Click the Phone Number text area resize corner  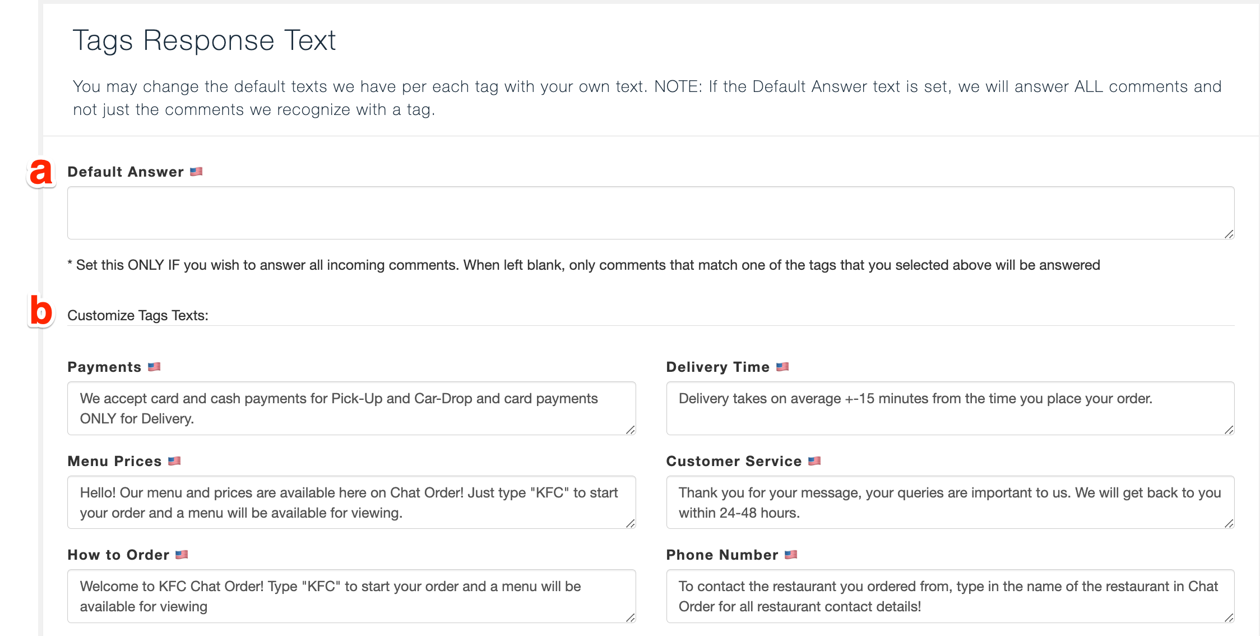click(x=1229, y=617)
